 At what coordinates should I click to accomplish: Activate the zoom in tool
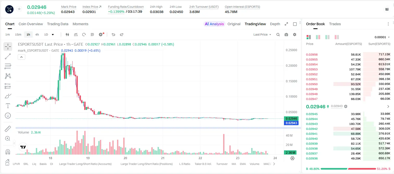(8, 138)
